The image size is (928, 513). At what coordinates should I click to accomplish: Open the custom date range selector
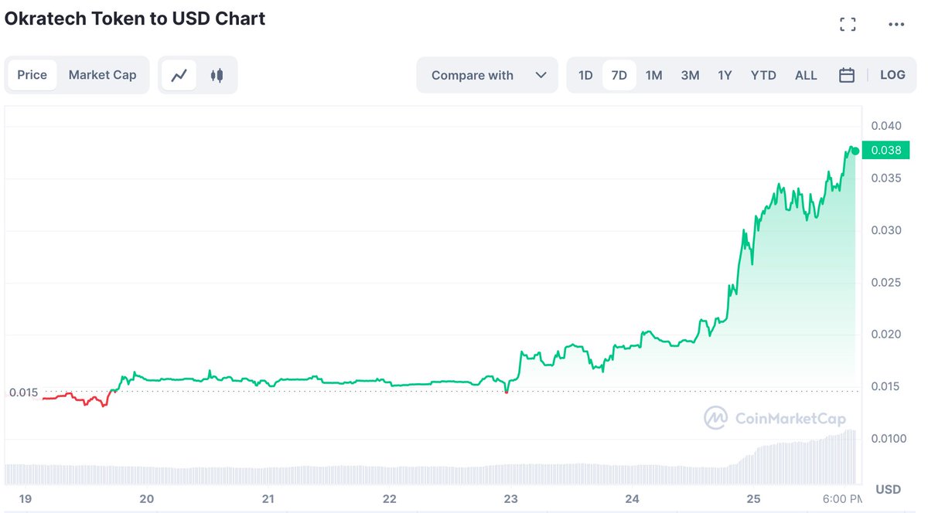coord(846,74)
